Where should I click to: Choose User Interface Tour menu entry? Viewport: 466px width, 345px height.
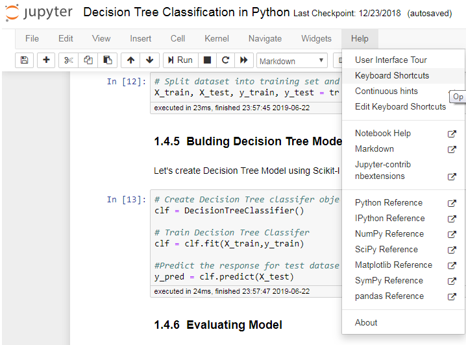[x=391, y=60]
